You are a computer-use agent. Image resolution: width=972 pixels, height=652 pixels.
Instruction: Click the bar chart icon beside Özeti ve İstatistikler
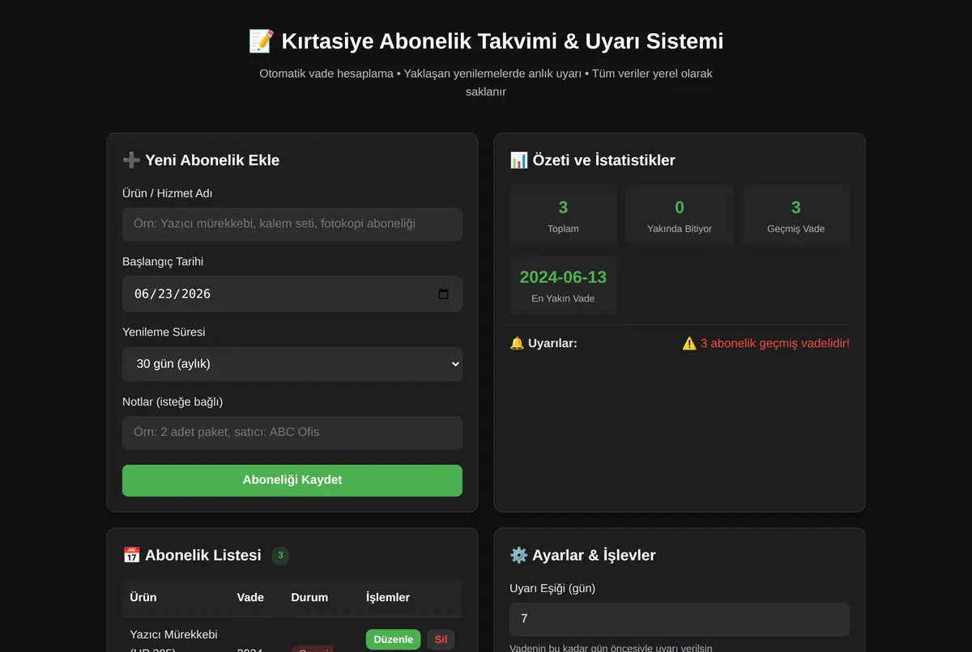pyautogui.click(x=518, y=160)
